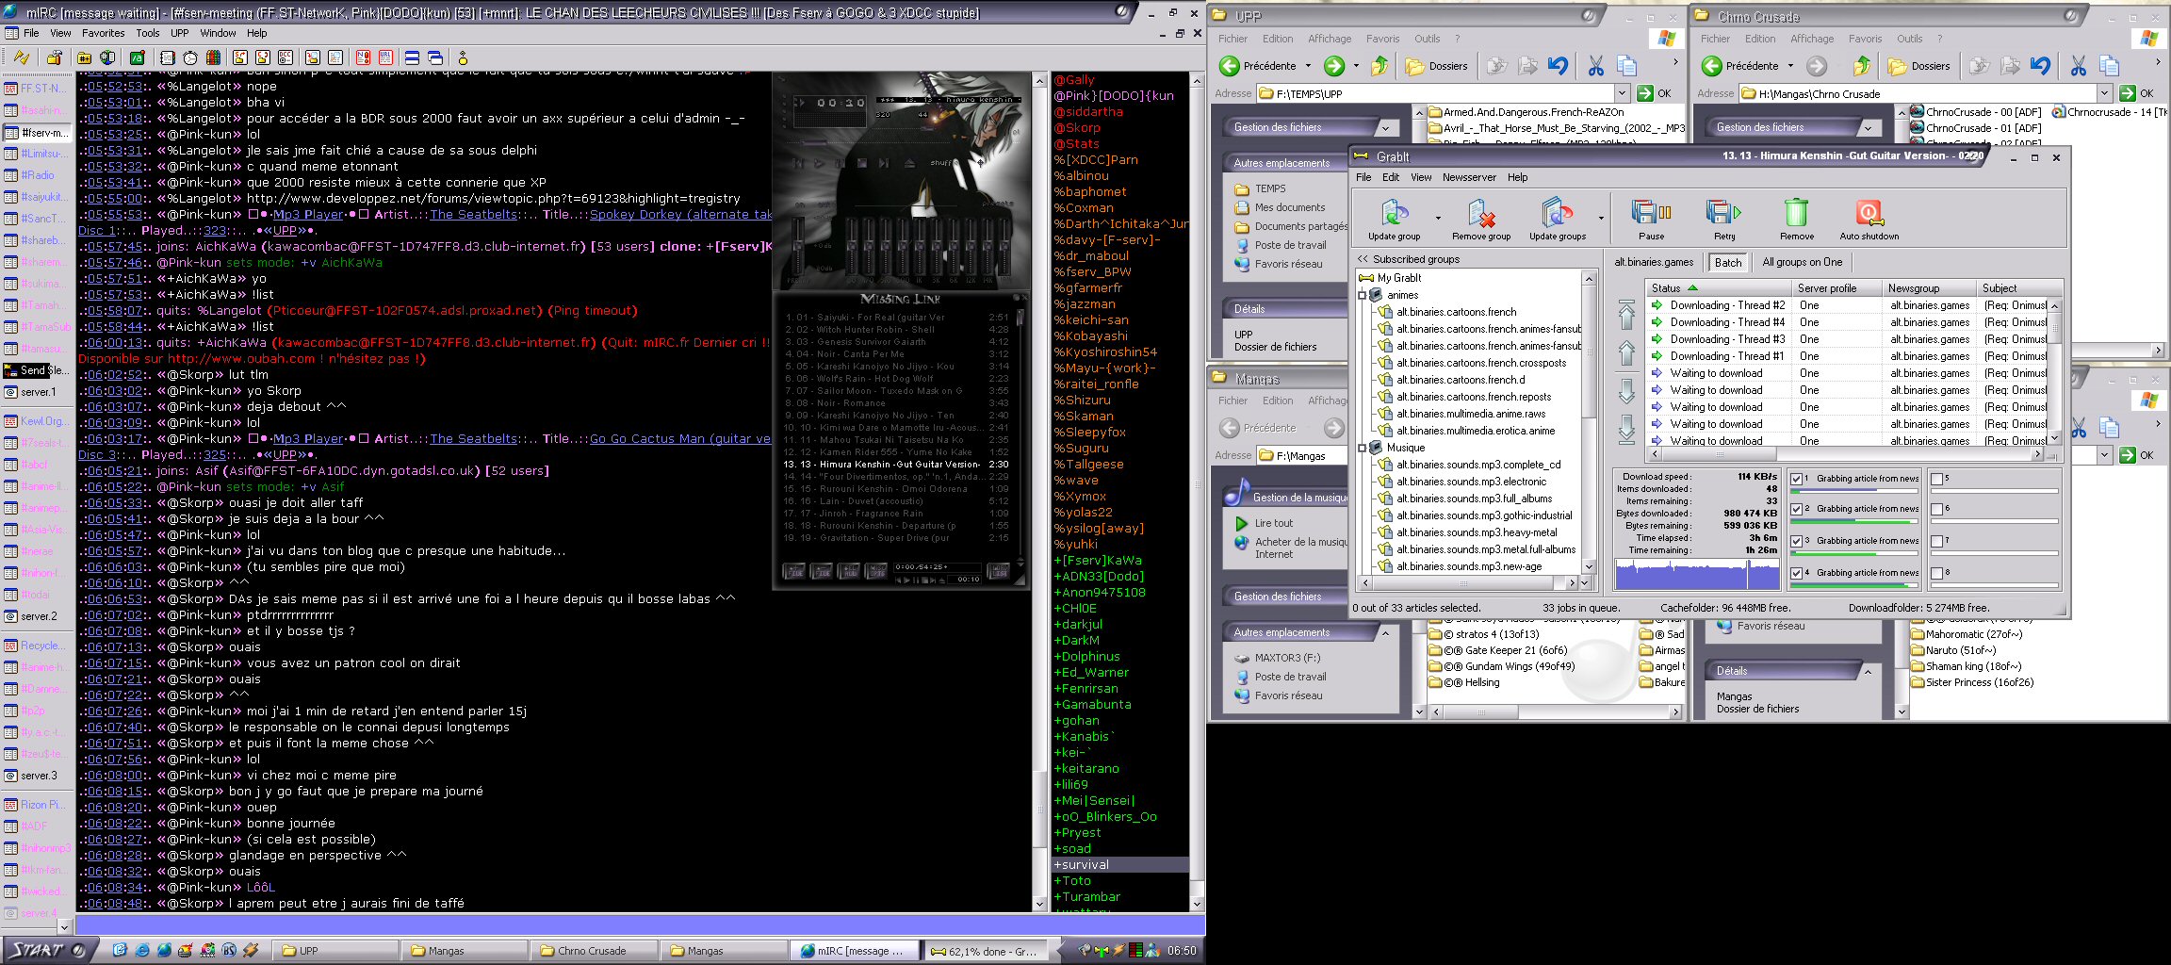2171x965 pixels.
Task: Open address dropdown in Chrno Crusade window
Action: tap(2104, 93)
